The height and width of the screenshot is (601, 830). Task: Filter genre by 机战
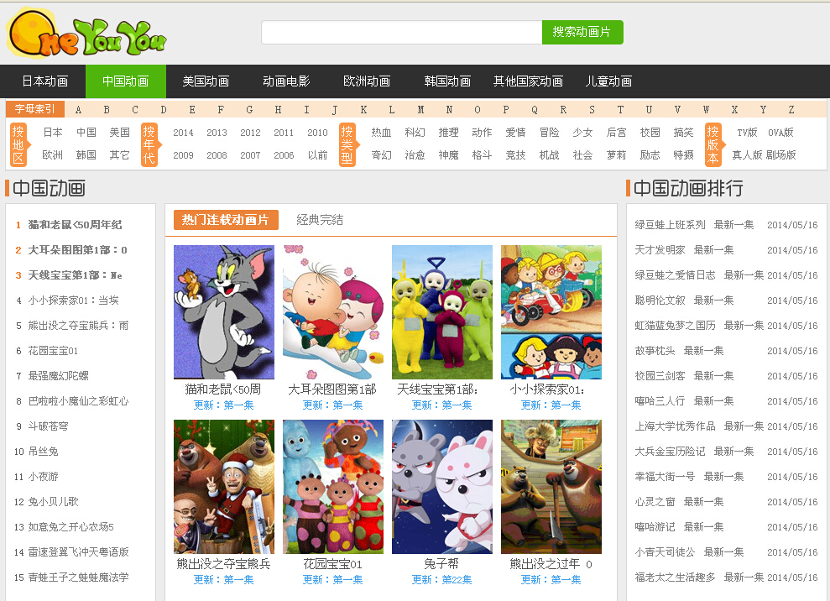point(549,155)
